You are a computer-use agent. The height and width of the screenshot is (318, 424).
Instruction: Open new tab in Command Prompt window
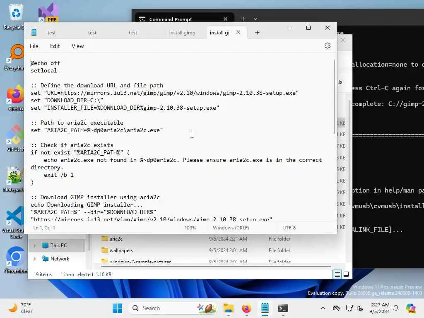[243, 19]
